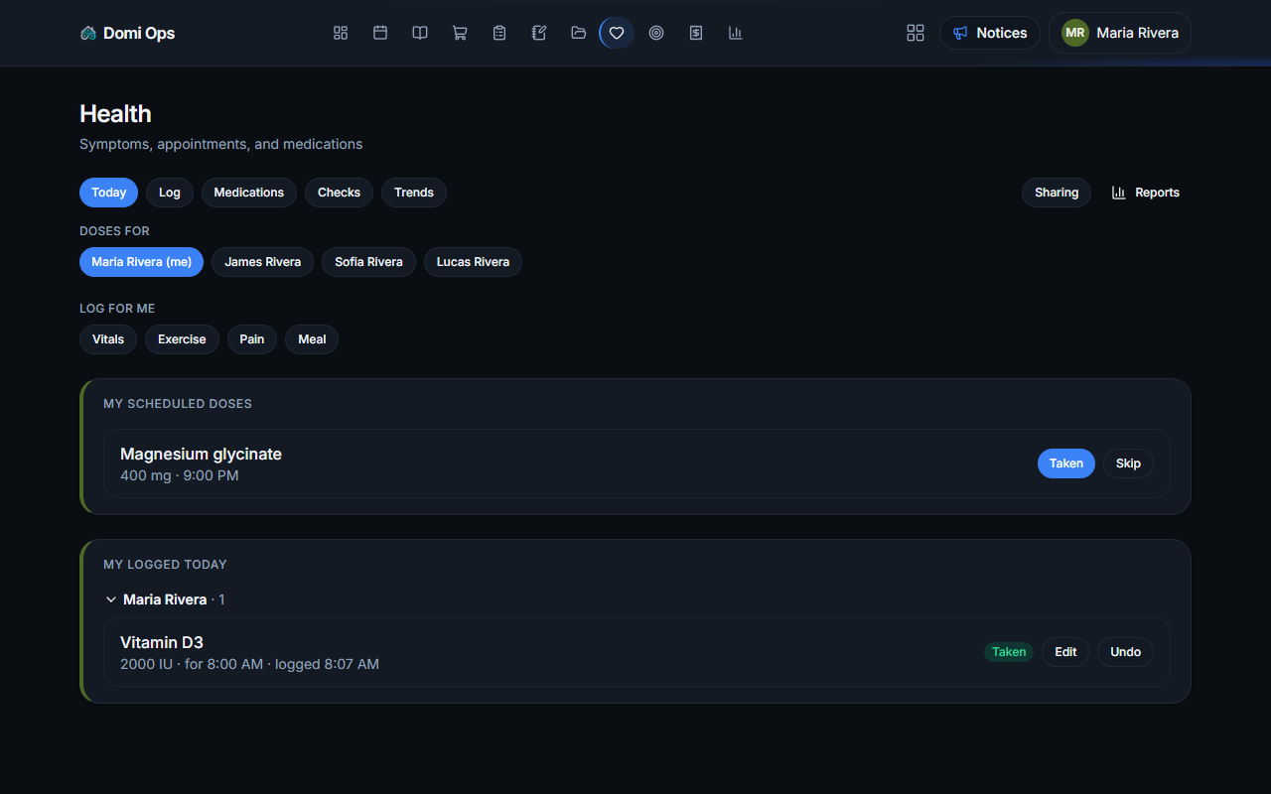Open the Checks tab
The image size is (1271, 794).
coord(340,193)
